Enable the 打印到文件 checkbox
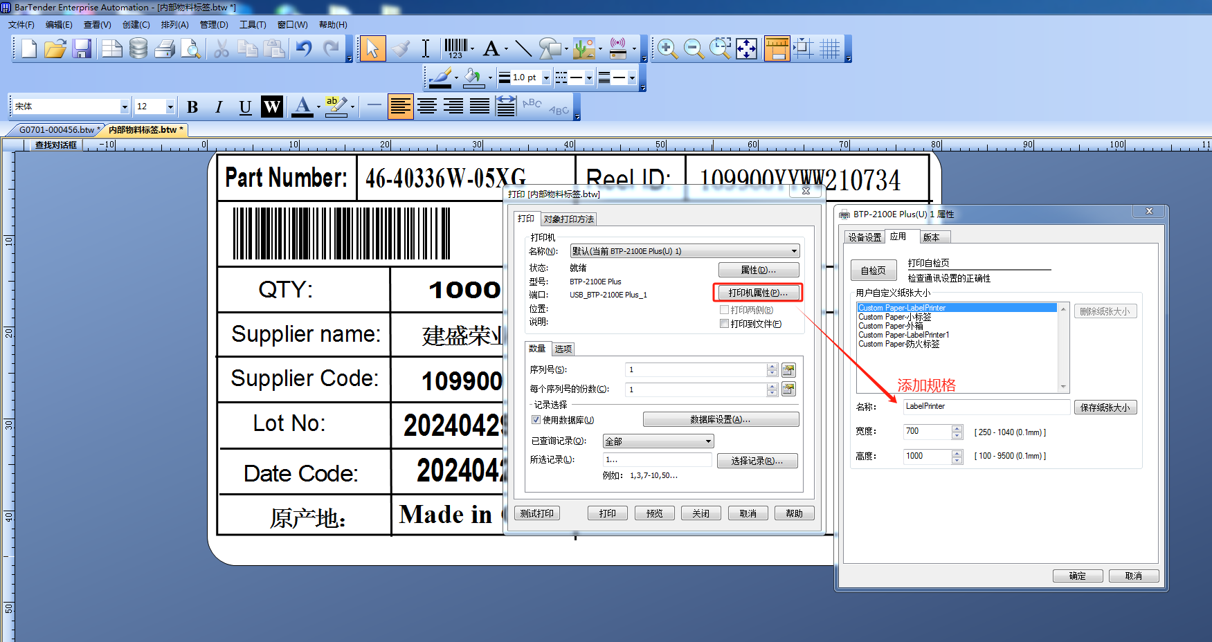Viewport: 1212px width, 642px height. (724, 324)
